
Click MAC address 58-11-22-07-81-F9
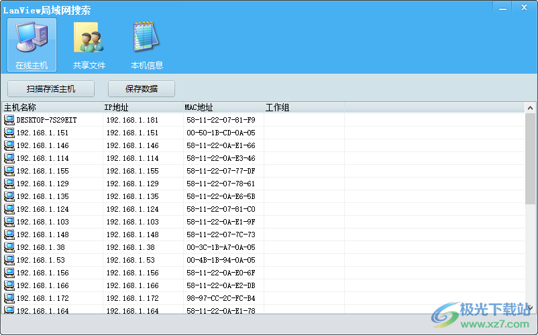pos(221,120)
